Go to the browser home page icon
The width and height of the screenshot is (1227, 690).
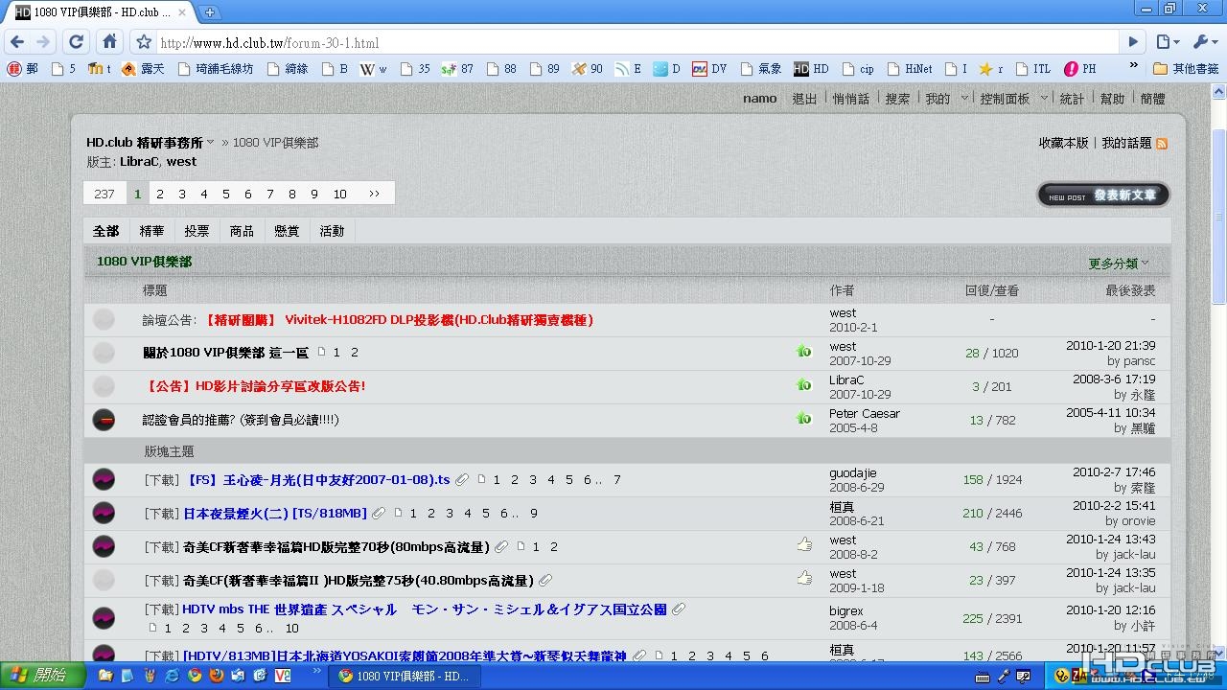(110, 42)
